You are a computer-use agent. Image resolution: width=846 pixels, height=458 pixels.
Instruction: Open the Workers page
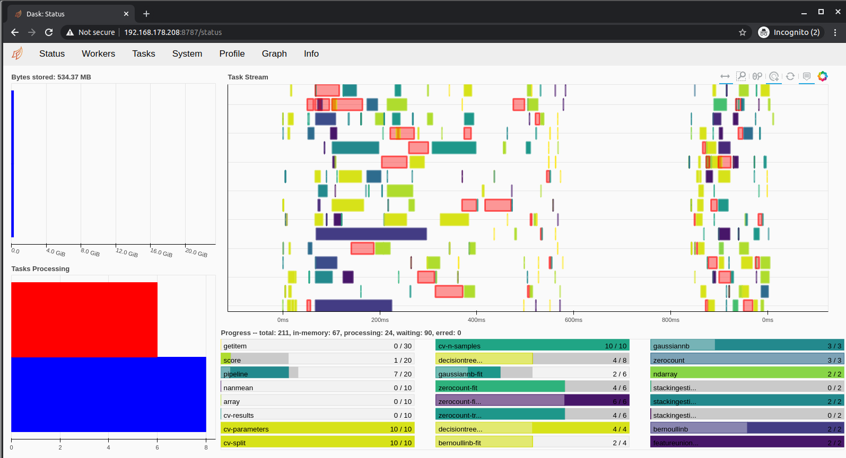(x=98, y=53)
